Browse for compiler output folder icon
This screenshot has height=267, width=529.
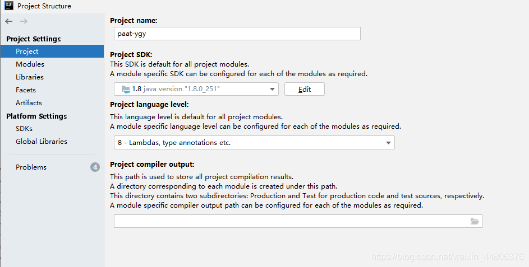[475, 221]
